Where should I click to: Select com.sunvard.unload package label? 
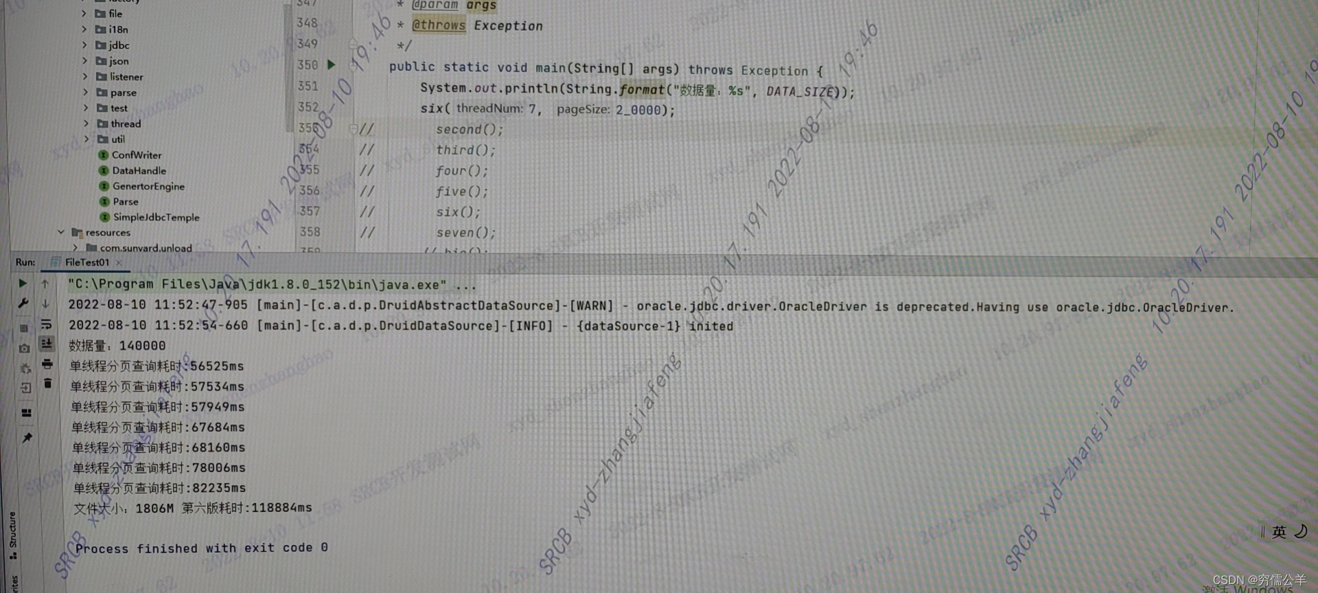tap(146, 248)
